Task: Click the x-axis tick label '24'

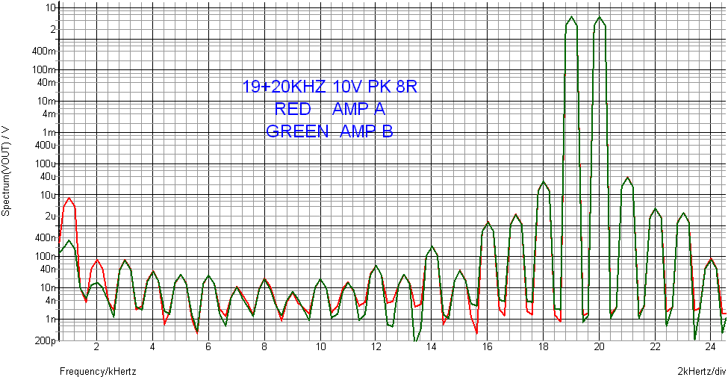Action: point(711,347)
